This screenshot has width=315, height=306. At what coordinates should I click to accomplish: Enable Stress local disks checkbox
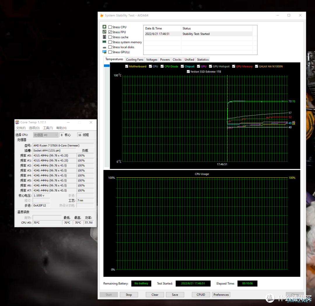(110, 47)
